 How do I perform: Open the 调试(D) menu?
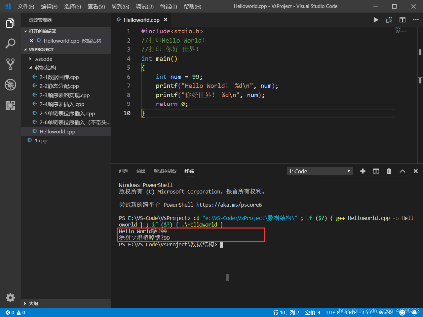[145, 6]
